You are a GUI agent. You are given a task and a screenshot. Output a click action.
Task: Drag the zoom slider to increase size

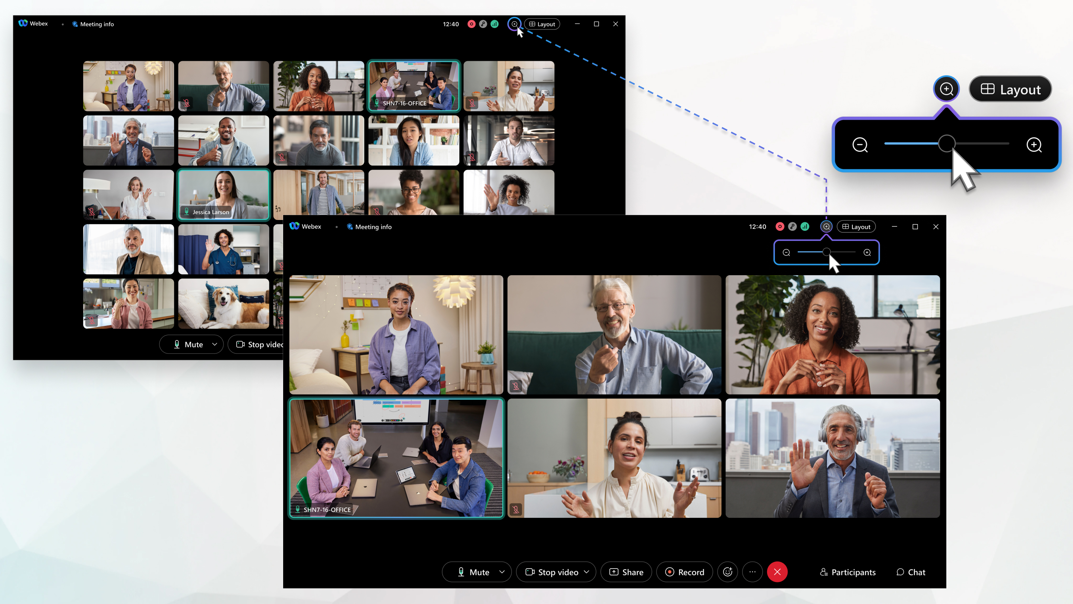(946, 144)
